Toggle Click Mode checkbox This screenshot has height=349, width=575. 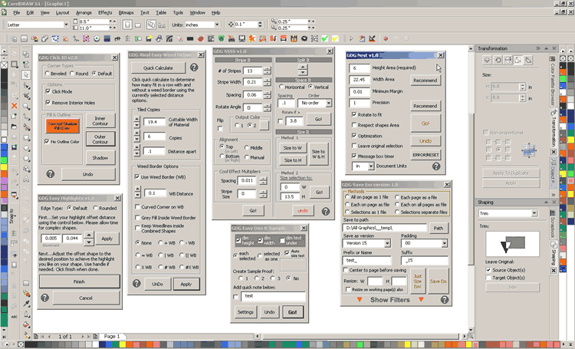[x=48, y=91]
